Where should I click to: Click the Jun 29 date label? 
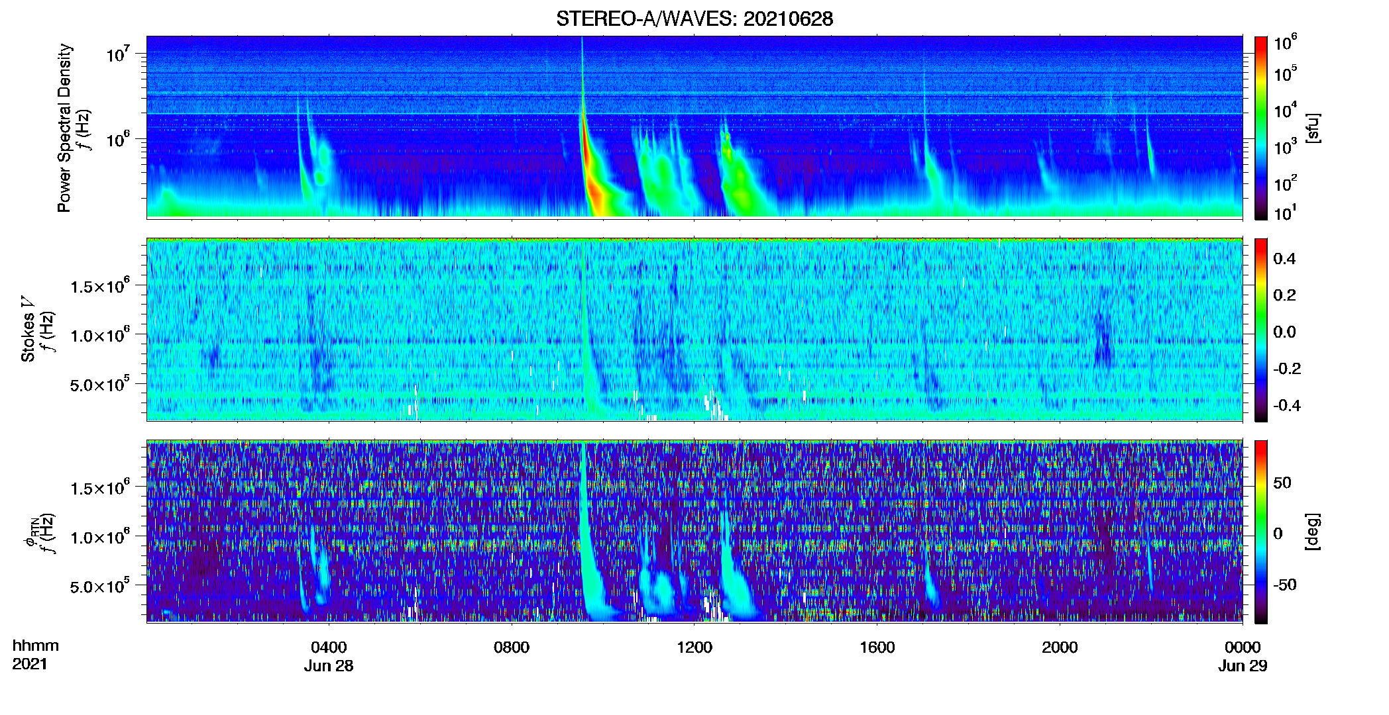(1243, 666)
